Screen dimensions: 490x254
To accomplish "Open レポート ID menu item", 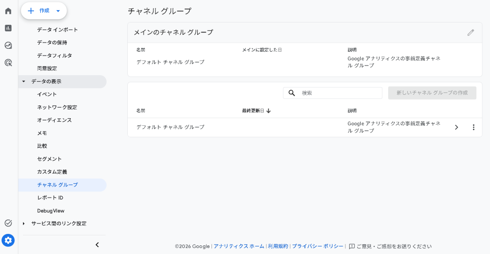I will (50, 198).
